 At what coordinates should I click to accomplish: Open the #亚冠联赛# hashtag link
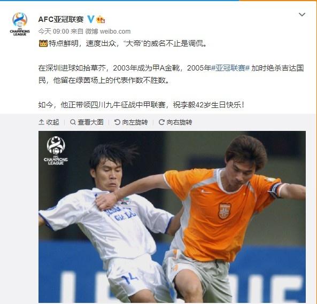coord(230,68)
